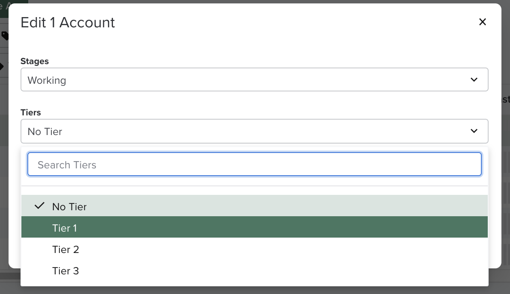510x294 pixels.
Task: Click the chevron on the Stages dropdown
Action: (474, 79)
